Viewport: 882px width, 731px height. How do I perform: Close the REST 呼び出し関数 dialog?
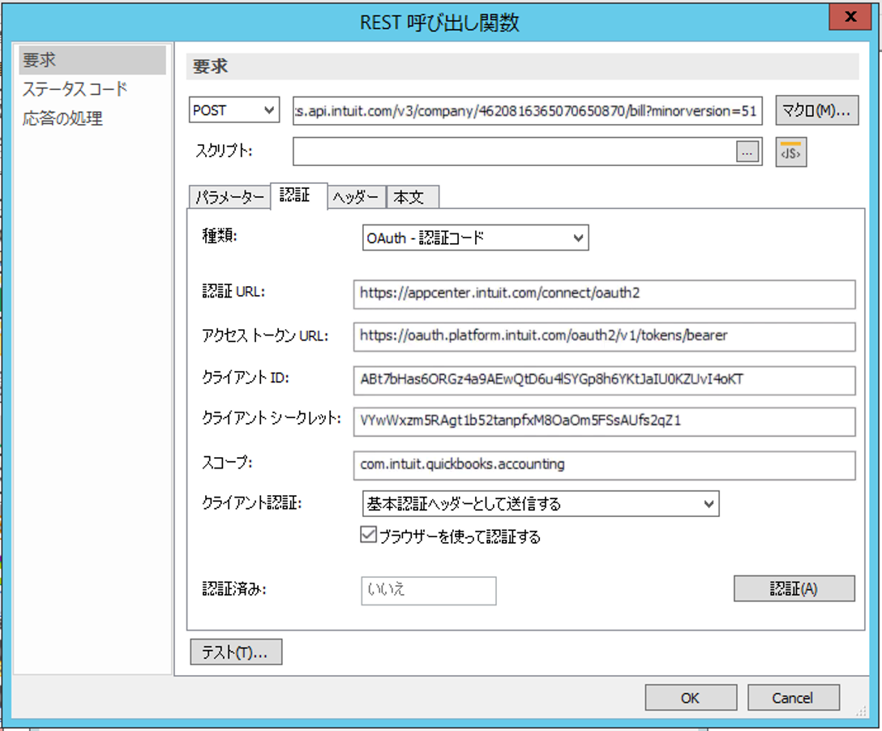[x=850, y=17]
